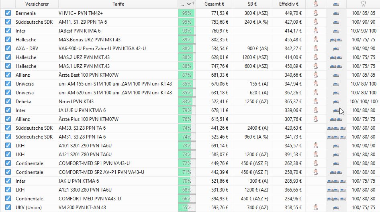The width and height of the screenshot is (380, 212).
Task: Sort by the SB € column header
Action: [x=252, y=4]
